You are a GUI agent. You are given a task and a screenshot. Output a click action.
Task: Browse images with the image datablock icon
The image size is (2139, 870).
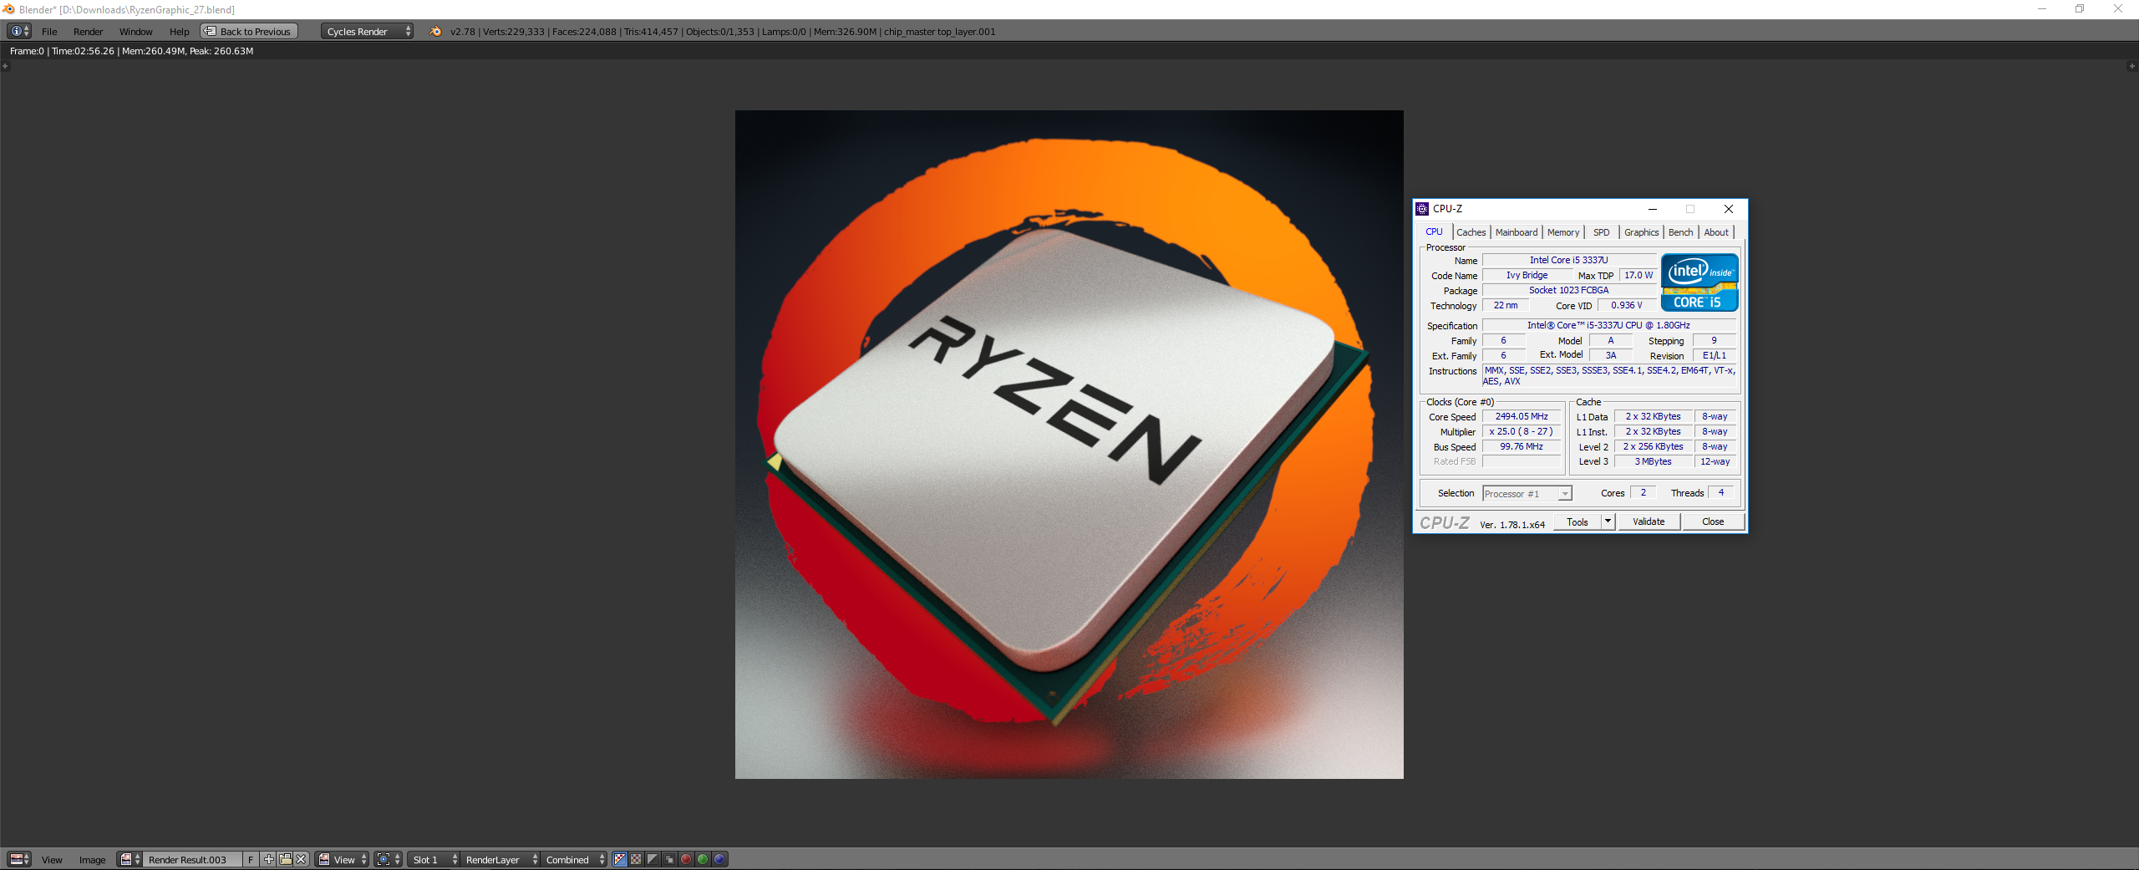coord(130,859)
